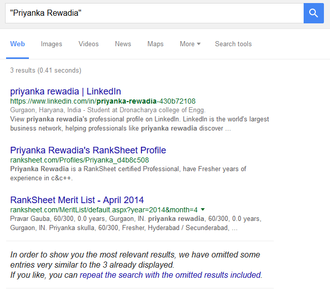Screen dimensions: 330x291
Task: Open the Maps tab
Action: coord(155,44)
